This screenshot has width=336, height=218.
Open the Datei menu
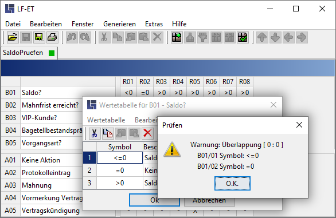coord(13,24)
